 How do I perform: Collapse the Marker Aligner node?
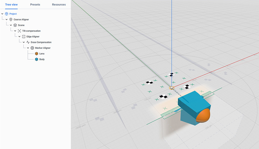tap(28, 48)
